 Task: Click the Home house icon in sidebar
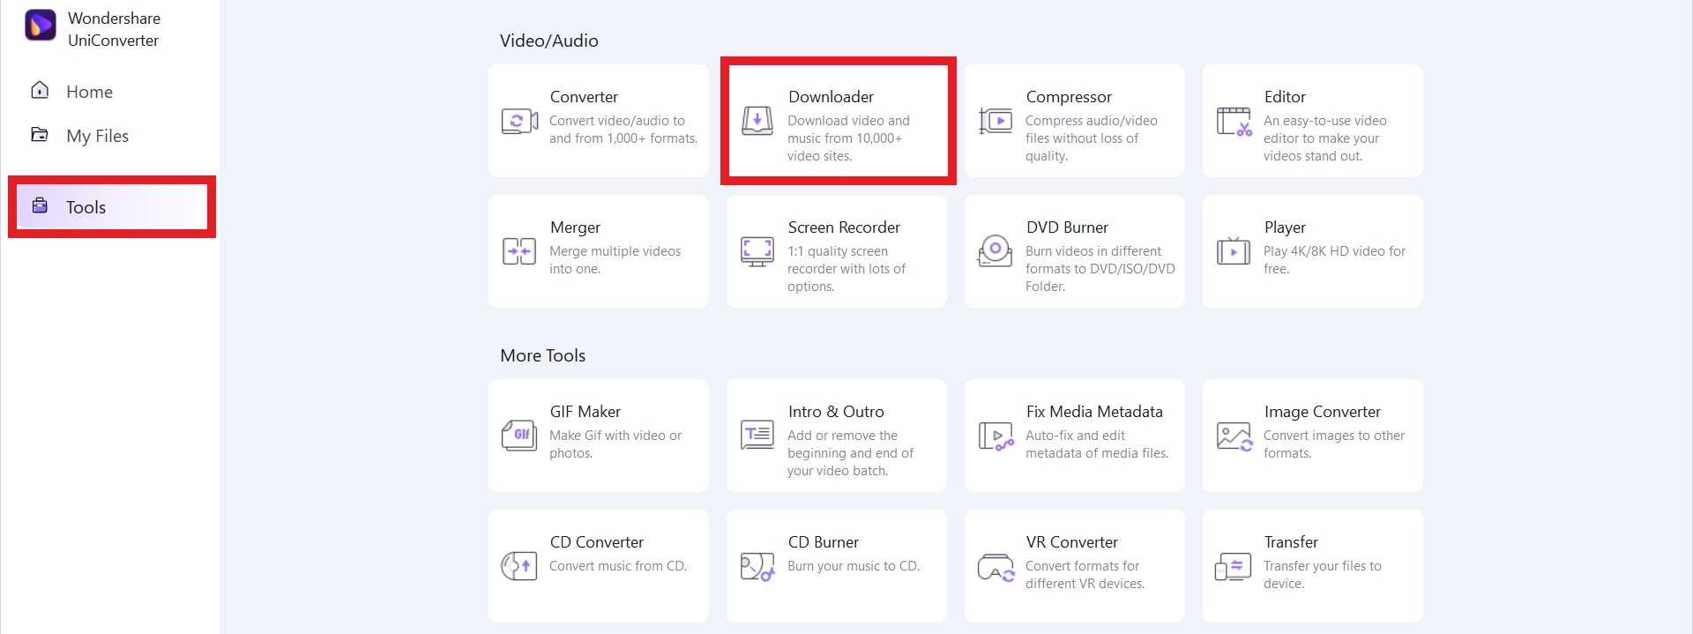pyautogui.click(x=40, y=90)
